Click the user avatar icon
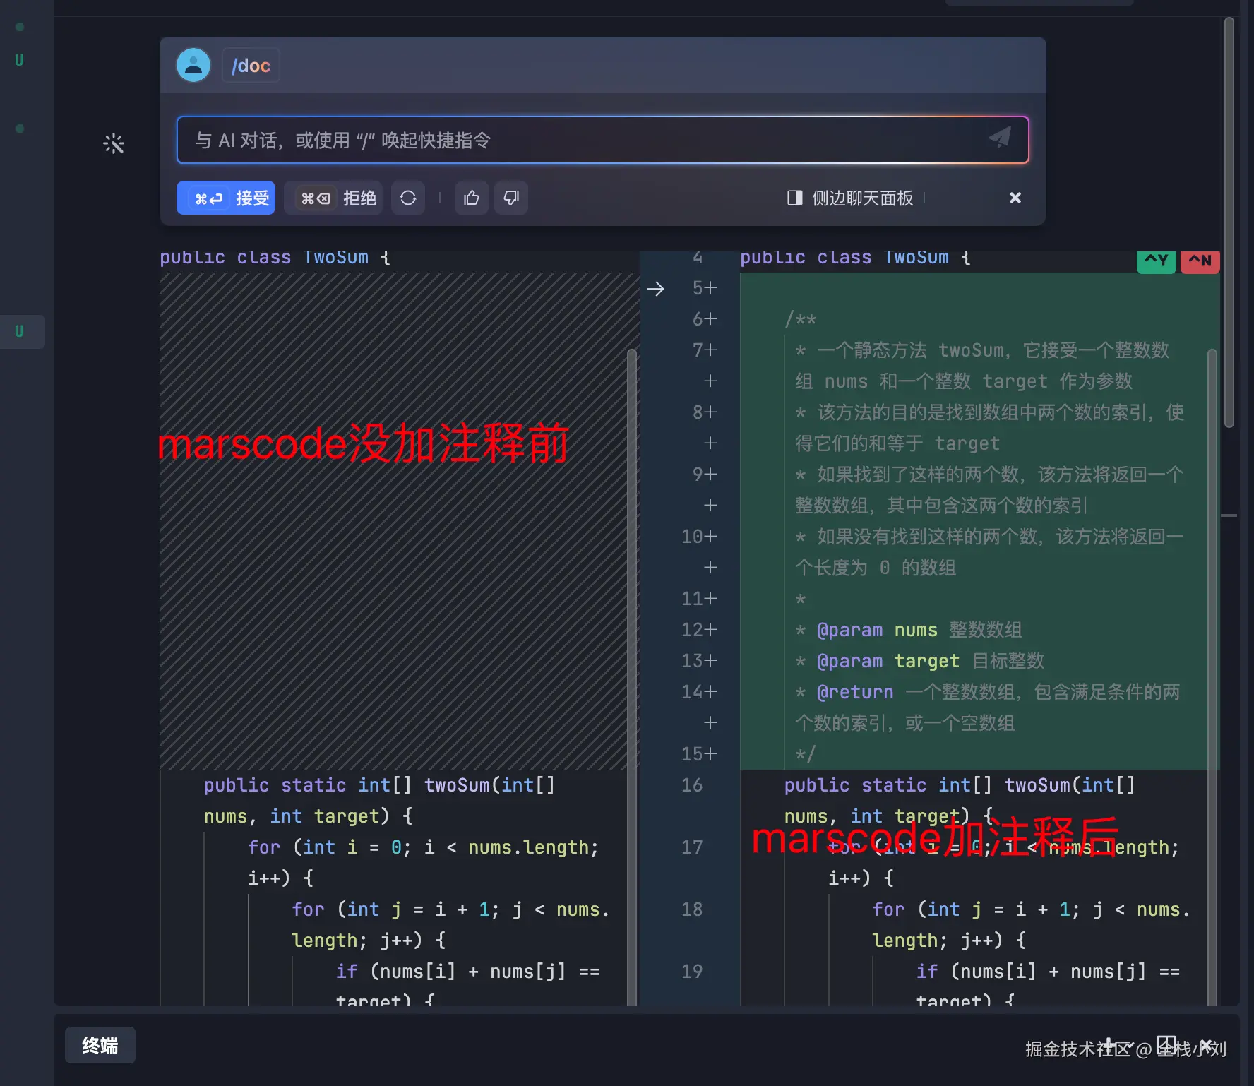The height and width of the screenshot is (1086, 1254). tap(193, 65)
